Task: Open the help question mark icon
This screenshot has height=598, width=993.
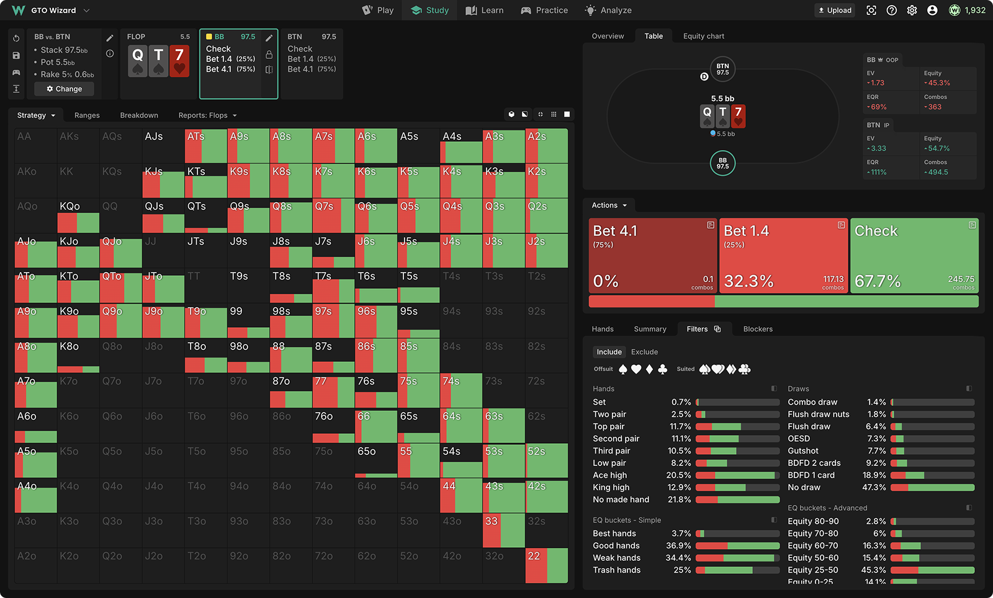Action: [892, 11]
